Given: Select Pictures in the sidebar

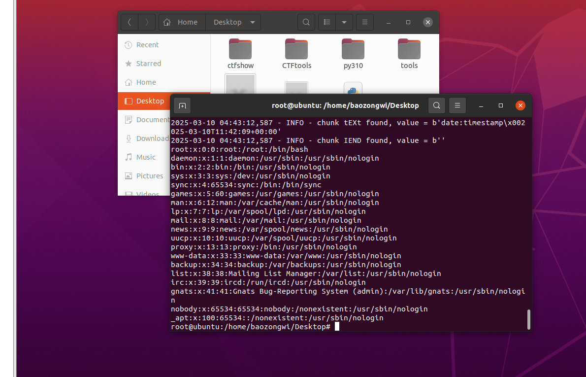Looking at the screenshot, I should [149, 176].
